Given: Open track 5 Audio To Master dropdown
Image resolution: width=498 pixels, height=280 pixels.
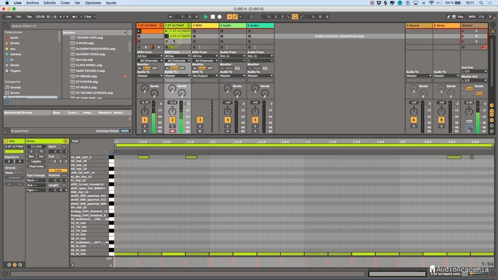Looking at the screenshot, I should 260,76.
